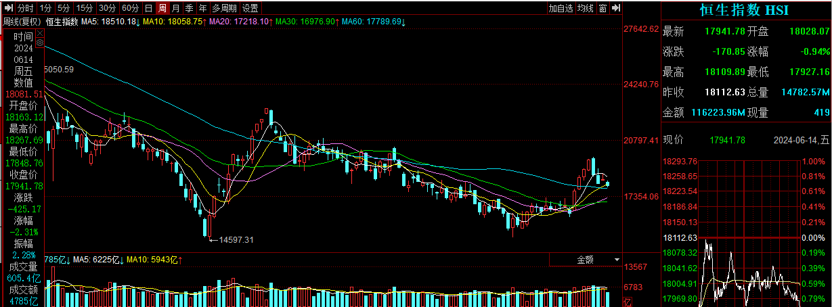This screenshot has width=832, height=307.
Task: Switch to 季 quarterly K-line
Action: 190,8
